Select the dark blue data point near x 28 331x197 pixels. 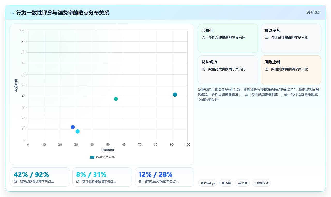pos(73,127)
